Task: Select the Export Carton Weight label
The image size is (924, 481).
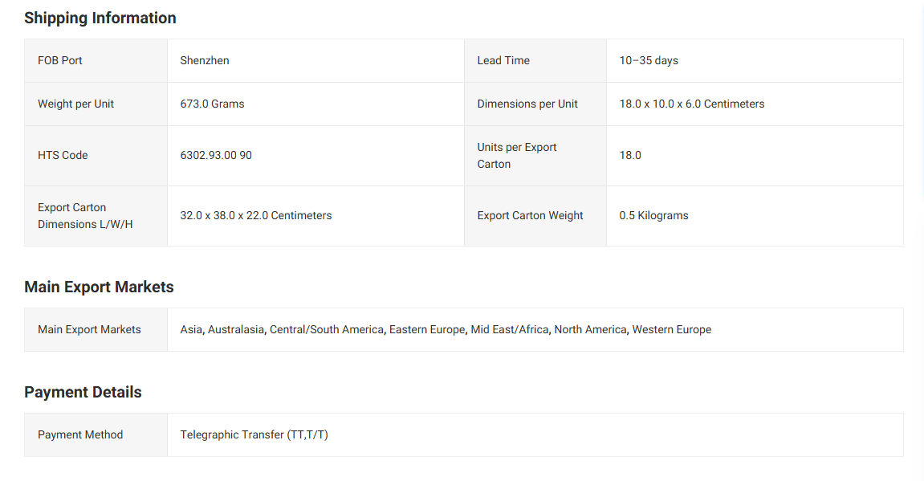Action: 530,215
